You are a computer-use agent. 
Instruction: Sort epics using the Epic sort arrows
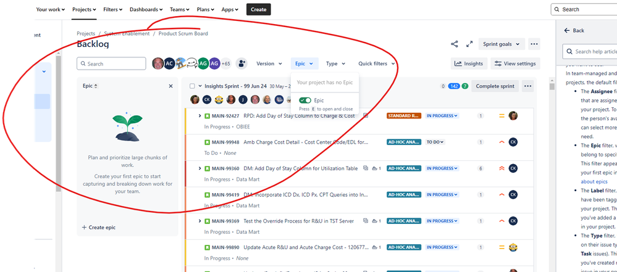(x=96, y=86)
